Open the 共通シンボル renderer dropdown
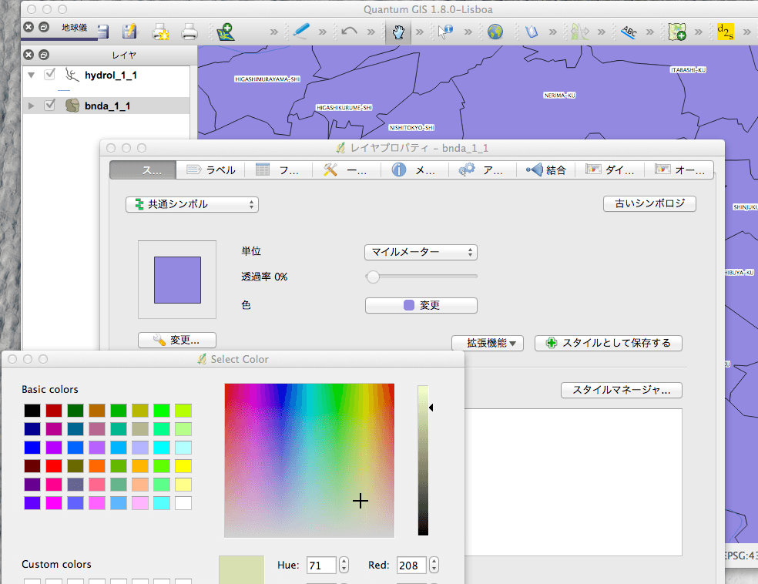 [192, 204]
